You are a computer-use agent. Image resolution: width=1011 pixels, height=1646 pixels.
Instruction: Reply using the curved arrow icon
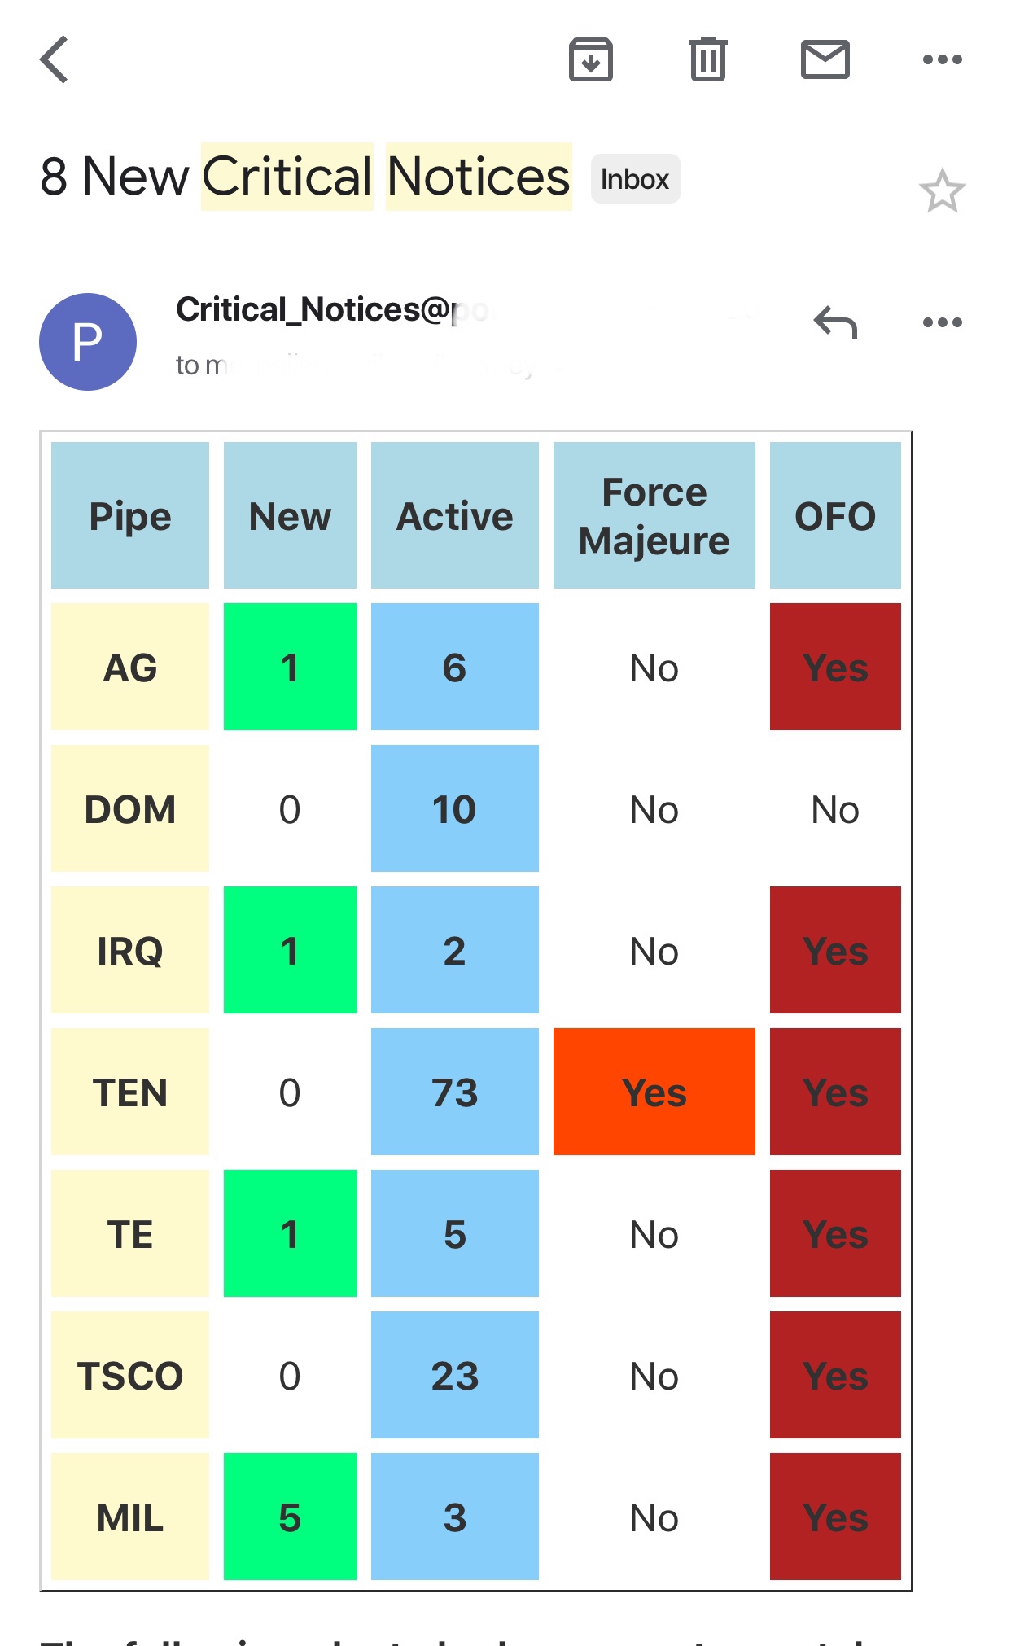(835, 323)
